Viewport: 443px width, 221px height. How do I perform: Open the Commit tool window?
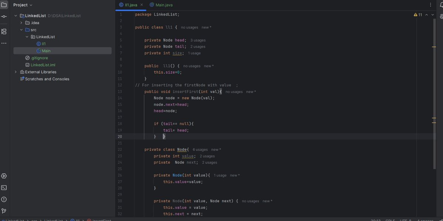(x=4, y=16)
